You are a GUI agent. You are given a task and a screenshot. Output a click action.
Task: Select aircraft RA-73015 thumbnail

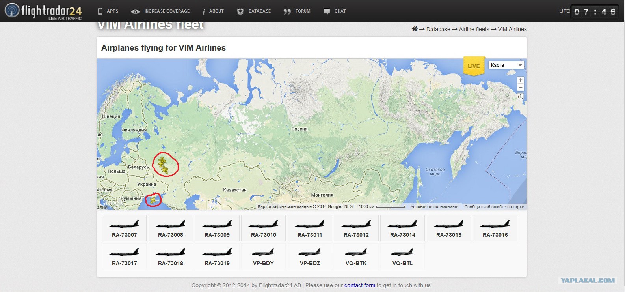[x=449, y=228]
